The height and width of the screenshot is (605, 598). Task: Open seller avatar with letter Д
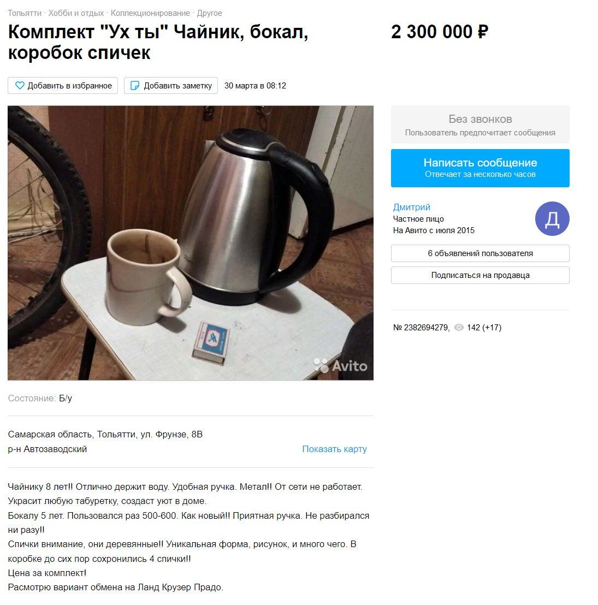552,219
